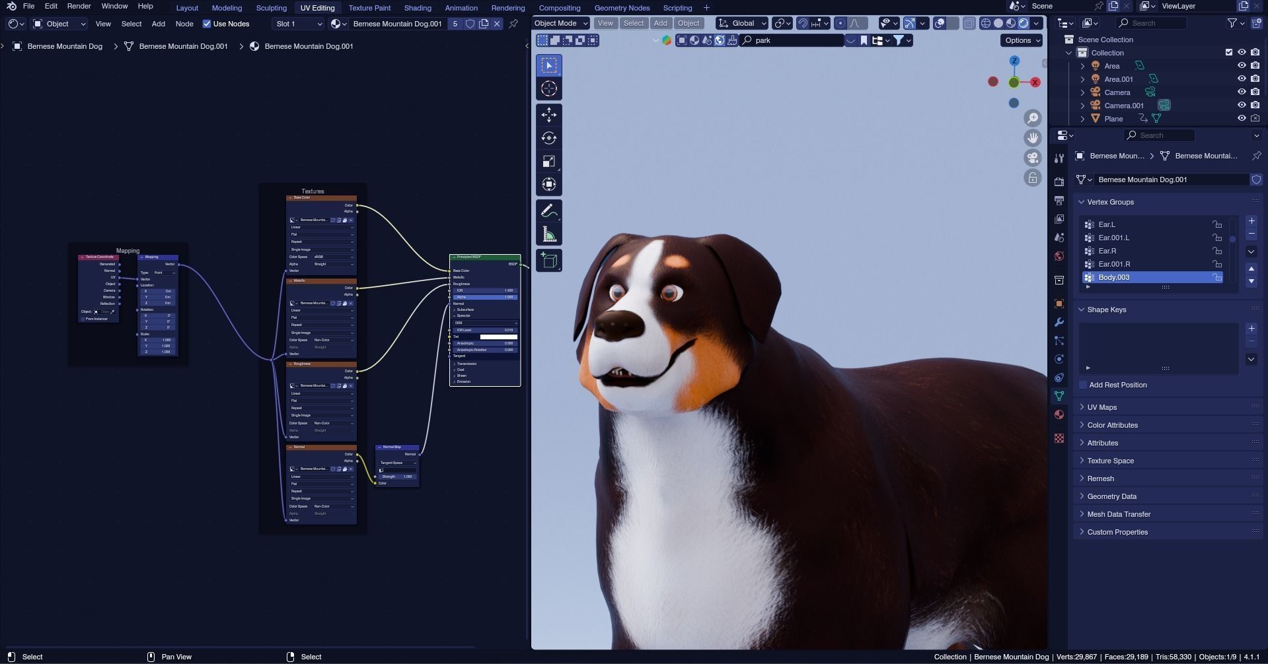Choose the Move tool
The height and width of the screenshot is (664, 1268).
tap(548, 115)
